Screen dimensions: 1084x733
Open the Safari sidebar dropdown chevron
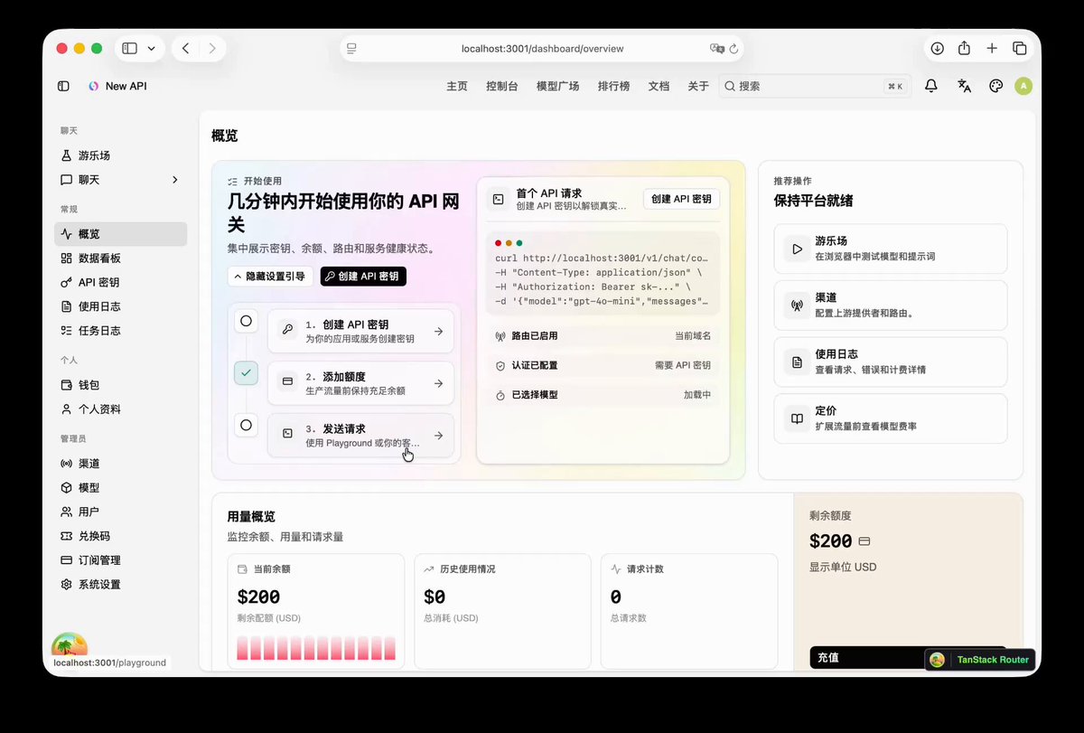151,49
